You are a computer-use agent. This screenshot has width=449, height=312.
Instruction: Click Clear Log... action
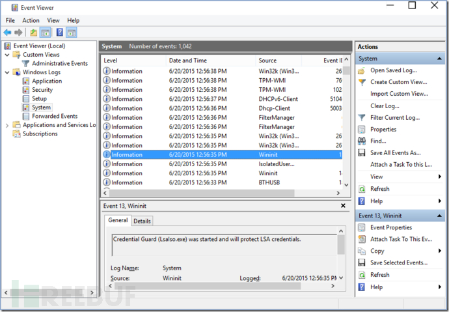click(385, 106)
